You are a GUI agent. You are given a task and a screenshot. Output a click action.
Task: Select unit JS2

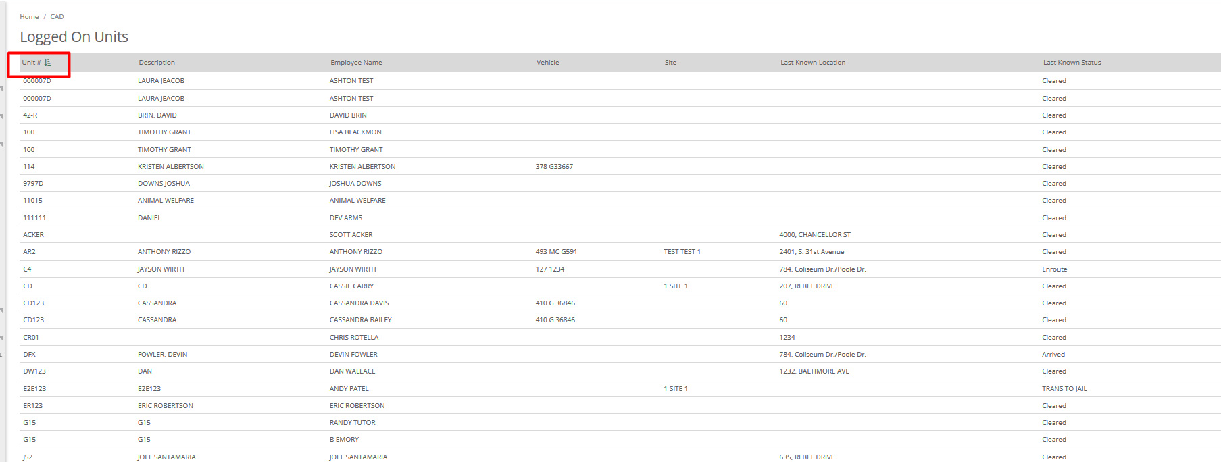[28, 457]
